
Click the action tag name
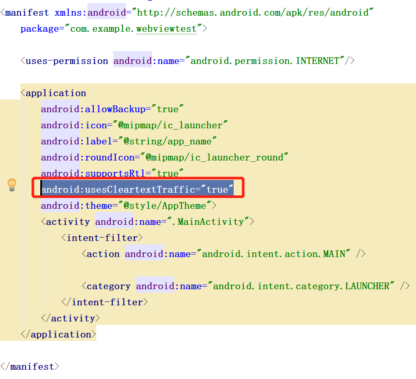coord(103,254)
